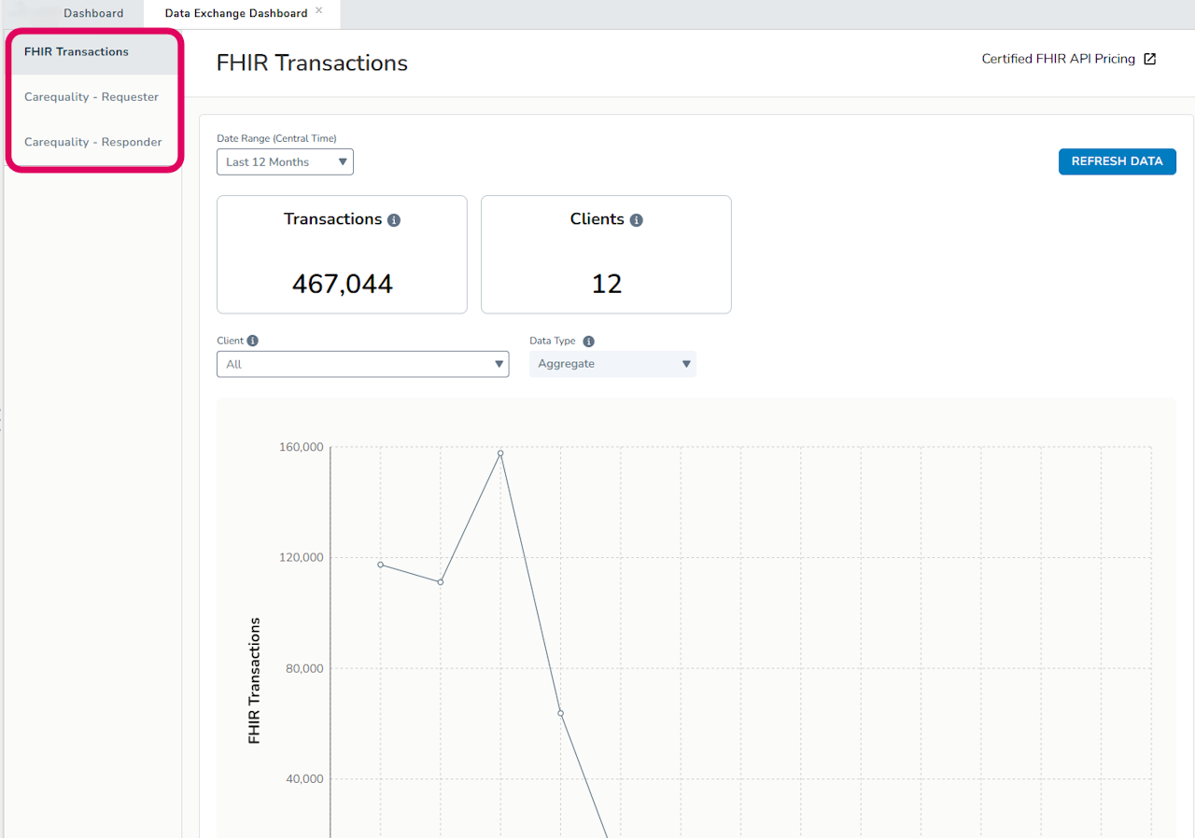The image size is (1195, 838).
Task: Click the Data Type info icon
Action: pos(588,342)
